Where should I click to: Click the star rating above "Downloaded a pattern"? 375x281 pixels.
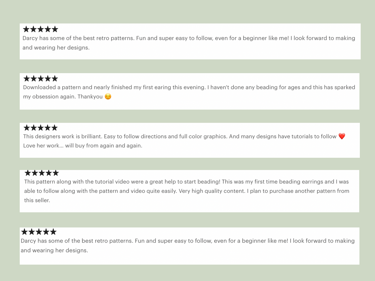point(40,79)
